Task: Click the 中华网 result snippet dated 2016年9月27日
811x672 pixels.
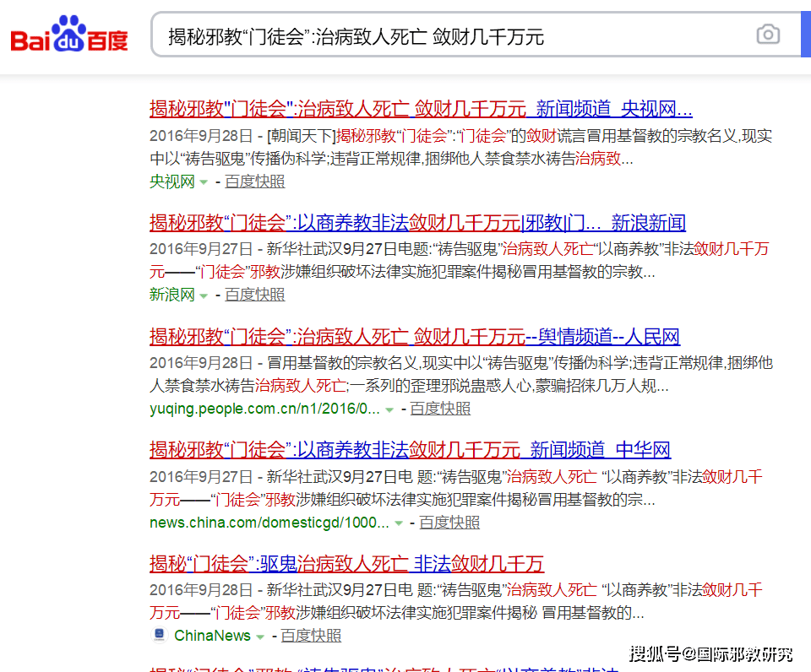Action: (456, 487)
